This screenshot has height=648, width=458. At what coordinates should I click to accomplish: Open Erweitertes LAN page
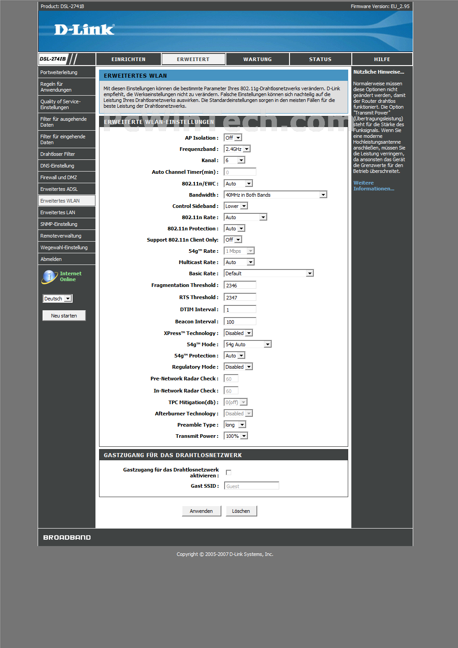(67, 212)
